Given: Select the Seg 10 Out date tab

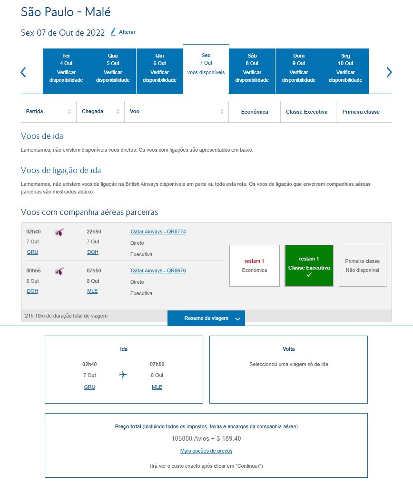Looking at the screenshot, I should click(345, 71).
